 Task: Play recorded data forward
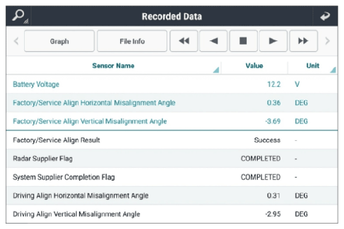273,41
